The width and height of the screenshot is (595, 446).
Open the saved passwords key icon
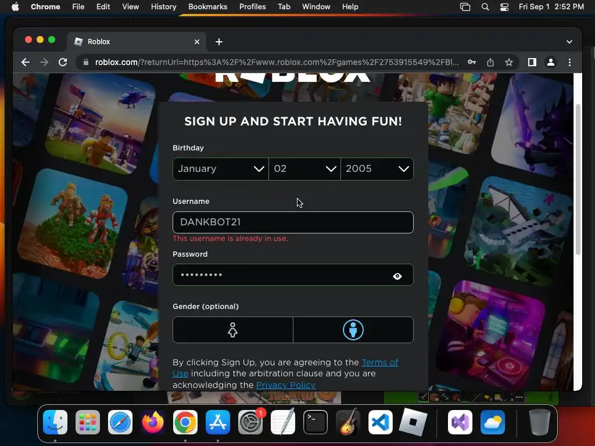472,62
